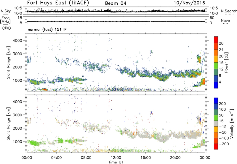Click the velocity range-time plot panel

click(x=116, y=123)
